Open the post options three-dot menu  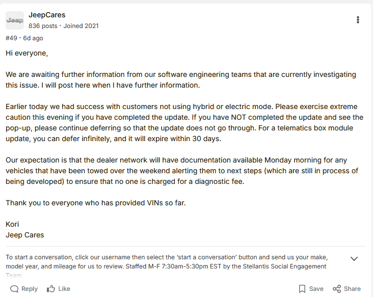click(x=358, y=20)
